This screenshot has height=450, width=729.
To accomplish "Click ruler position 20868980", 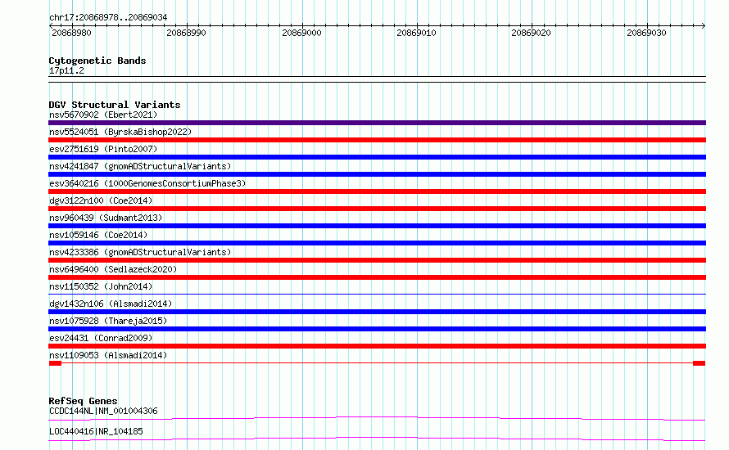I will [71, 33].
